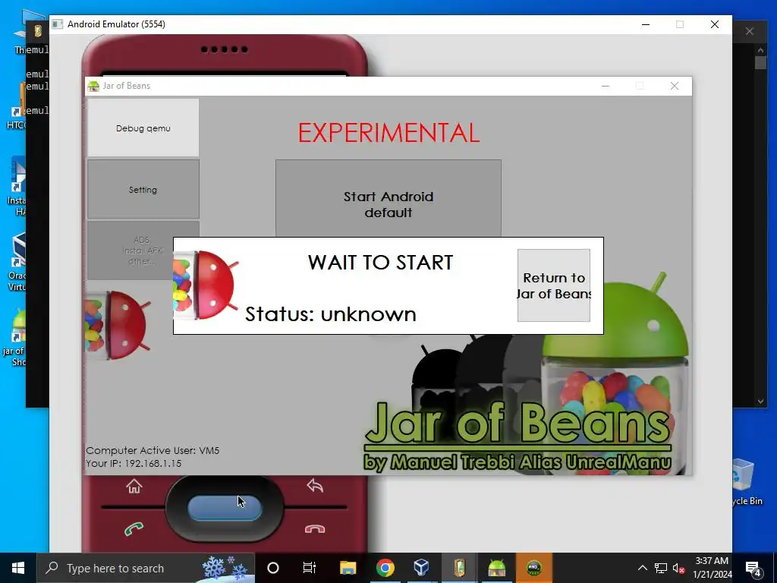Click console window scrollbar down arrow
Screen dimensions: 777x583
(760, 401)
